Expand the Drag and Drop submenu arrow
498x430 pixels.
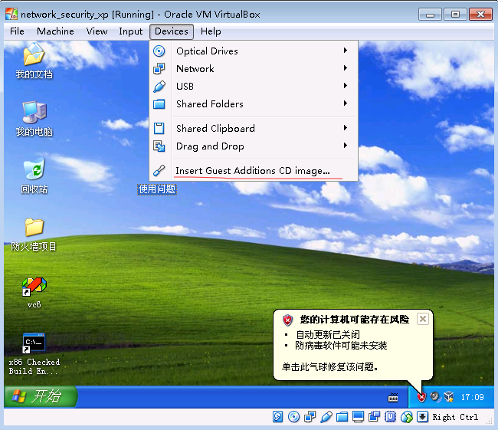(346, 146)
